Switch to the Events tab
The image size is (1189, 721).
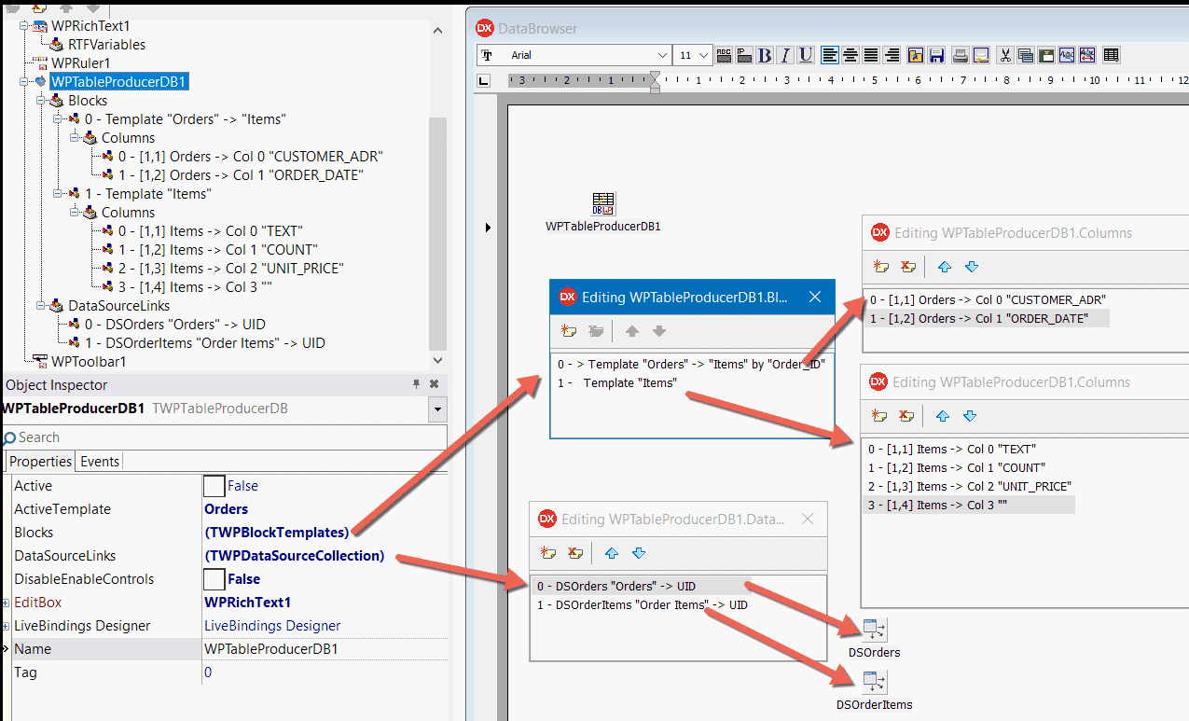click(100, 461)
